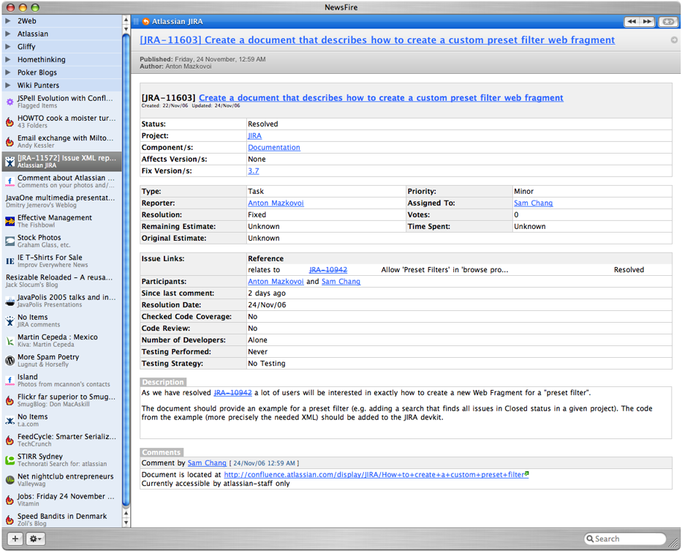Expand the Wiki Punters group
Image resolution: width=682 pixels, height=551 pixels.
[x=8, y=86]
